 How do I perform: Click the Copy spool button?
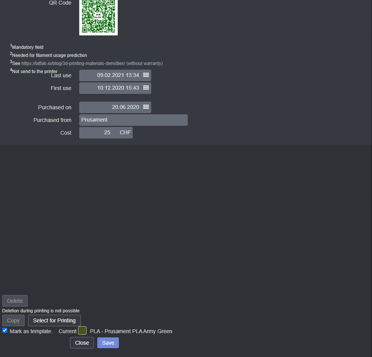pyautogui.click(x=13, y=320)
